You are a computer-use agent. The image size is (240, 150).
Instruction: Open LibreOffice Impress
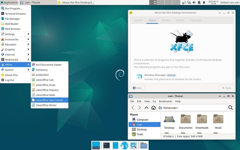(50, 90)
